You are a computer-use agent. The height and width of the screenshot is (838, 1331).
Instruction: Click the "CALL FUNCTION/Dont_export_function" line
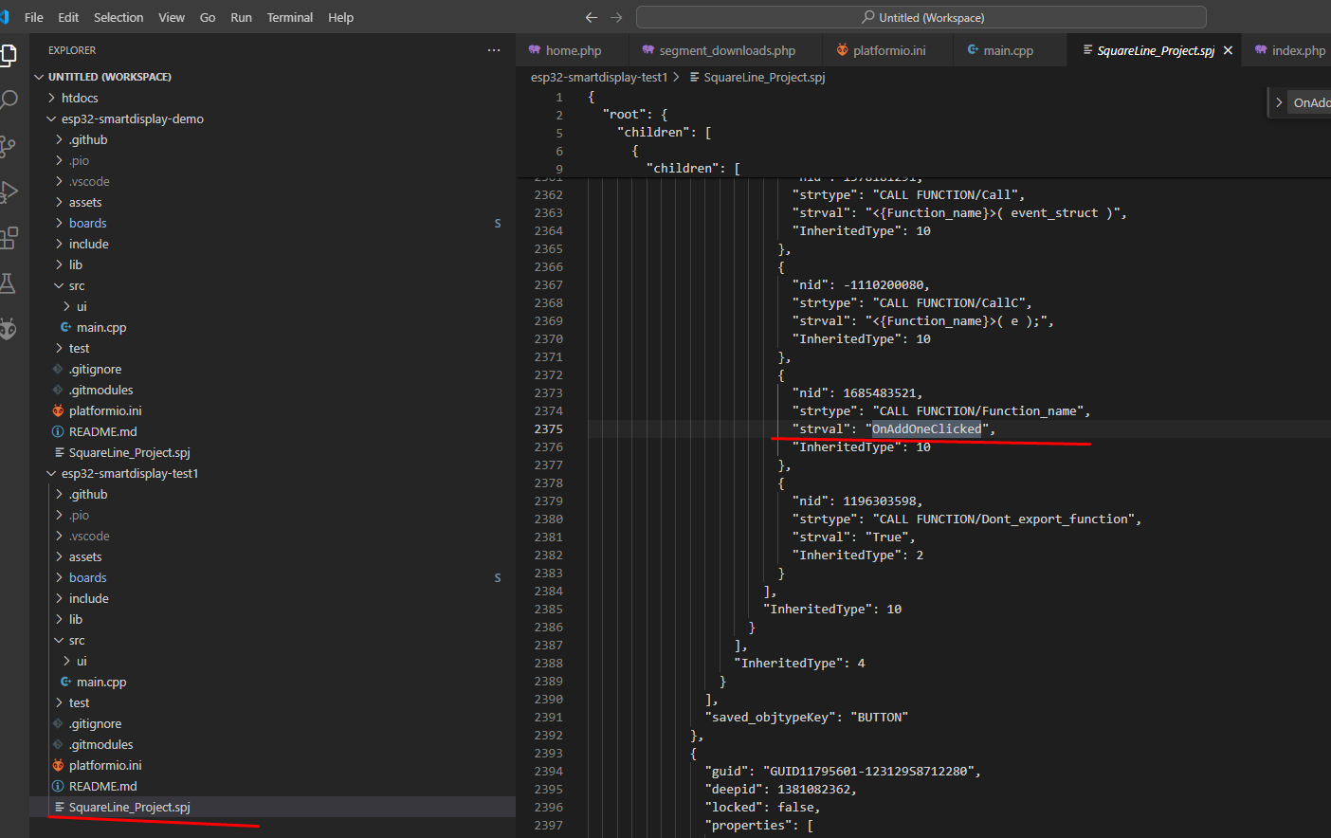tap(967, 519)
